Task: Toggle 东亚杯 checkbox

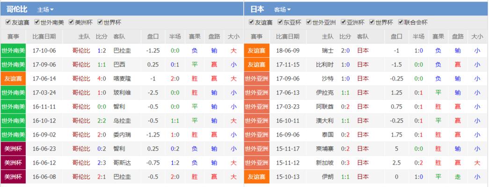Action: tap(280, 22)
